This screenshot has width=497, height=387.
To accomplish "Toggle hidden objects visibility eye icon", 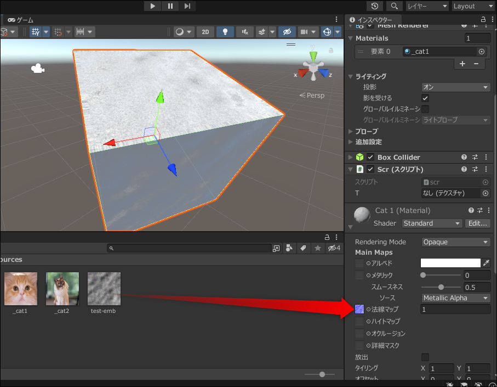I will [287, 32].
